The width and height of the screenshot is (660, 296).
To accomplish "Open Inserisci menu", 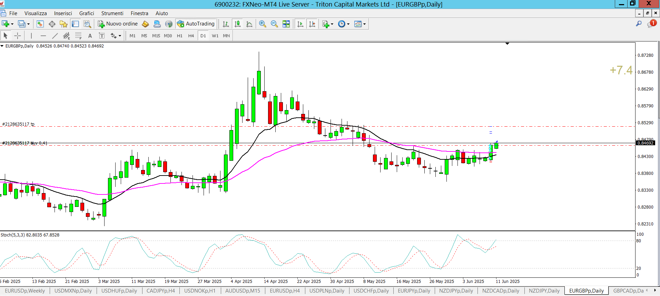I will tap(63, 13).
